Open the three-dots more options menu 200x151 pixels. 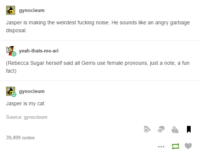coord(161,147)
